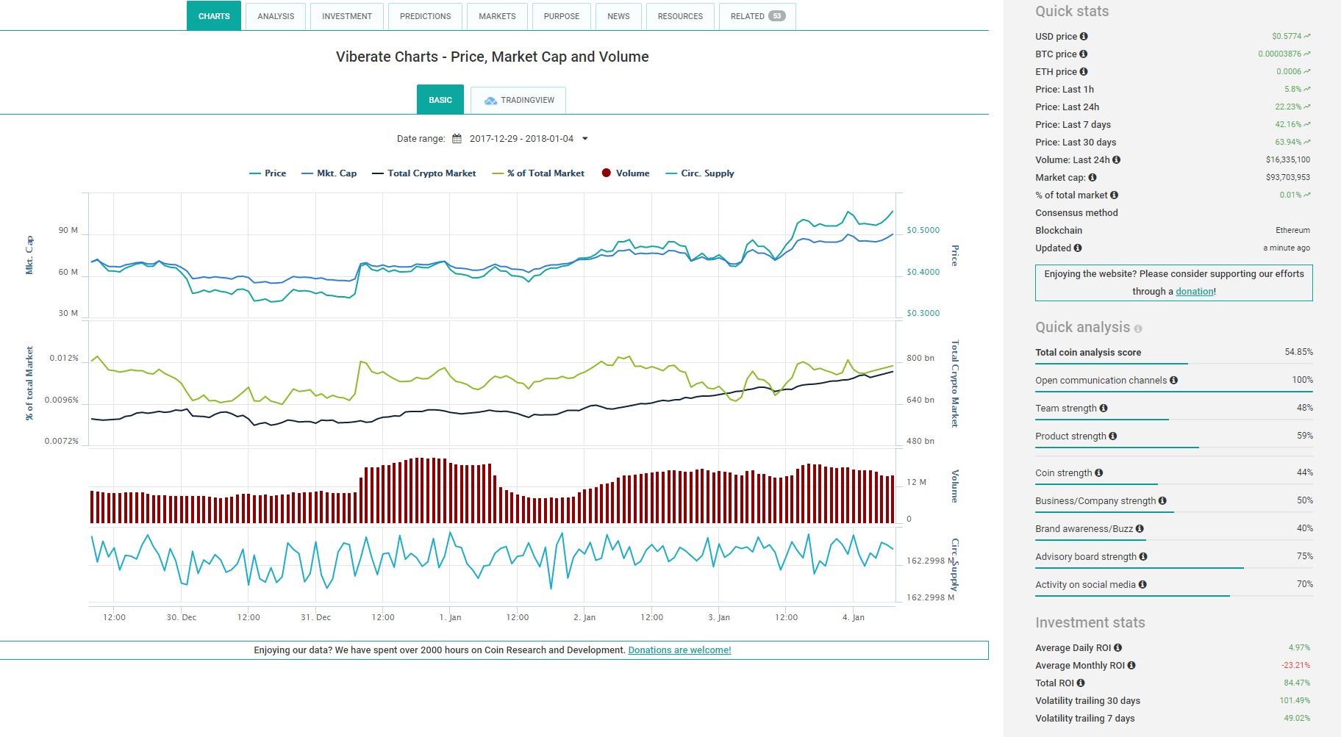1341x737 pixels.
Task: Switch to the TradingView chart button
Action: point(518,100)
